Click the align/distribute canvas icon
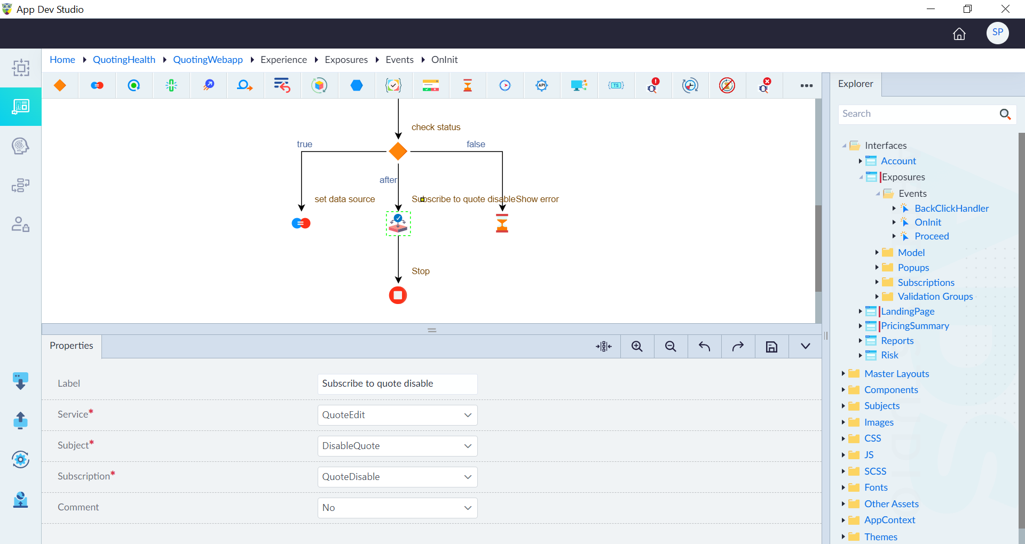Screen dimensions: 1025x544 pos(604,347)
